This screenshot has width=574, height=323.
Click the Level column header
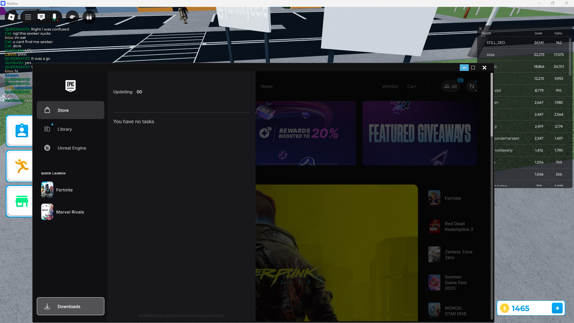click(x=538, y=33)
